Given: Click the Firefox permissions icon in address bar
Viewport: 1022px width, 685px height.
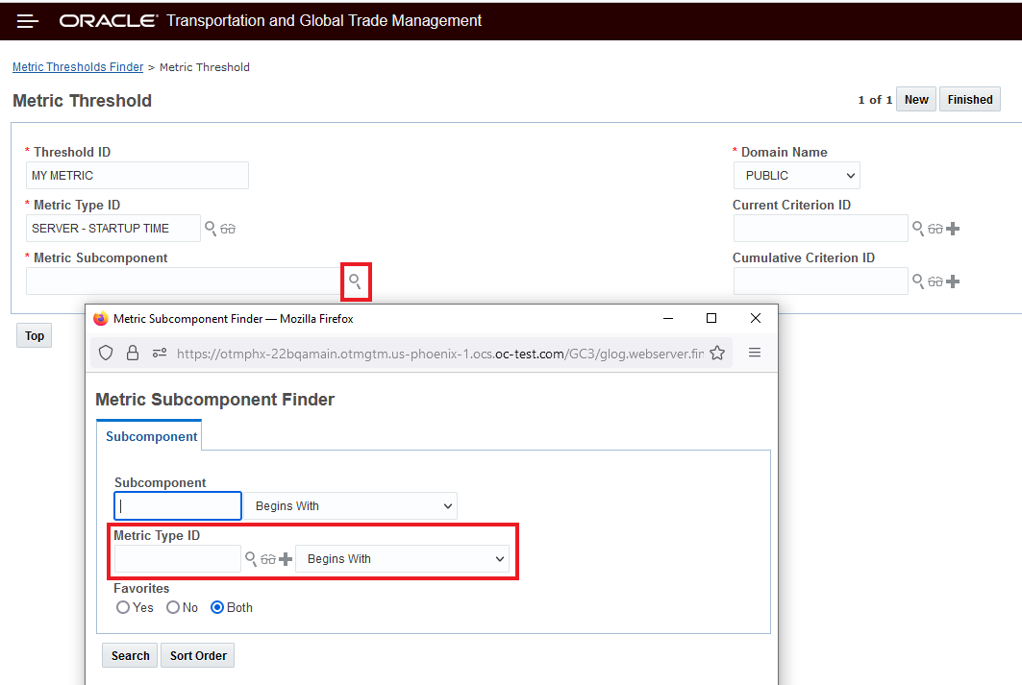Looking at the screenshot, I should coord(160,353).
